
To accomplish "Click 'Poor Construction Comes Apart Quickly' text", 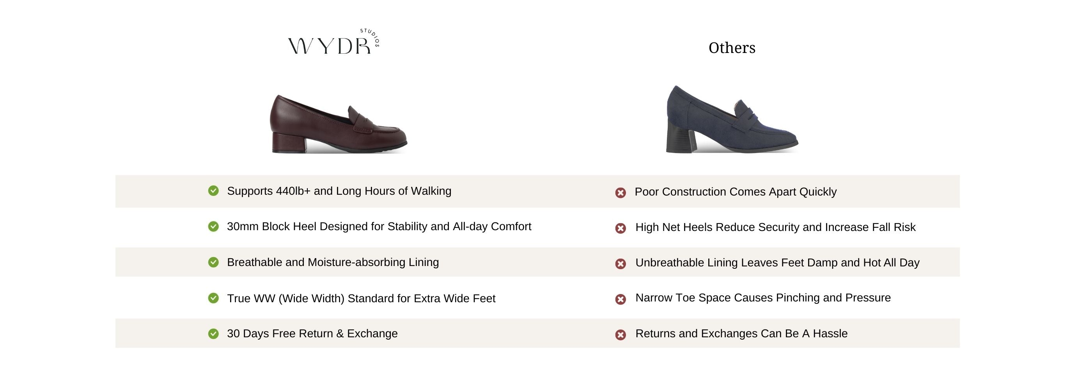I will pyautogui.click(x=736, y=192).
